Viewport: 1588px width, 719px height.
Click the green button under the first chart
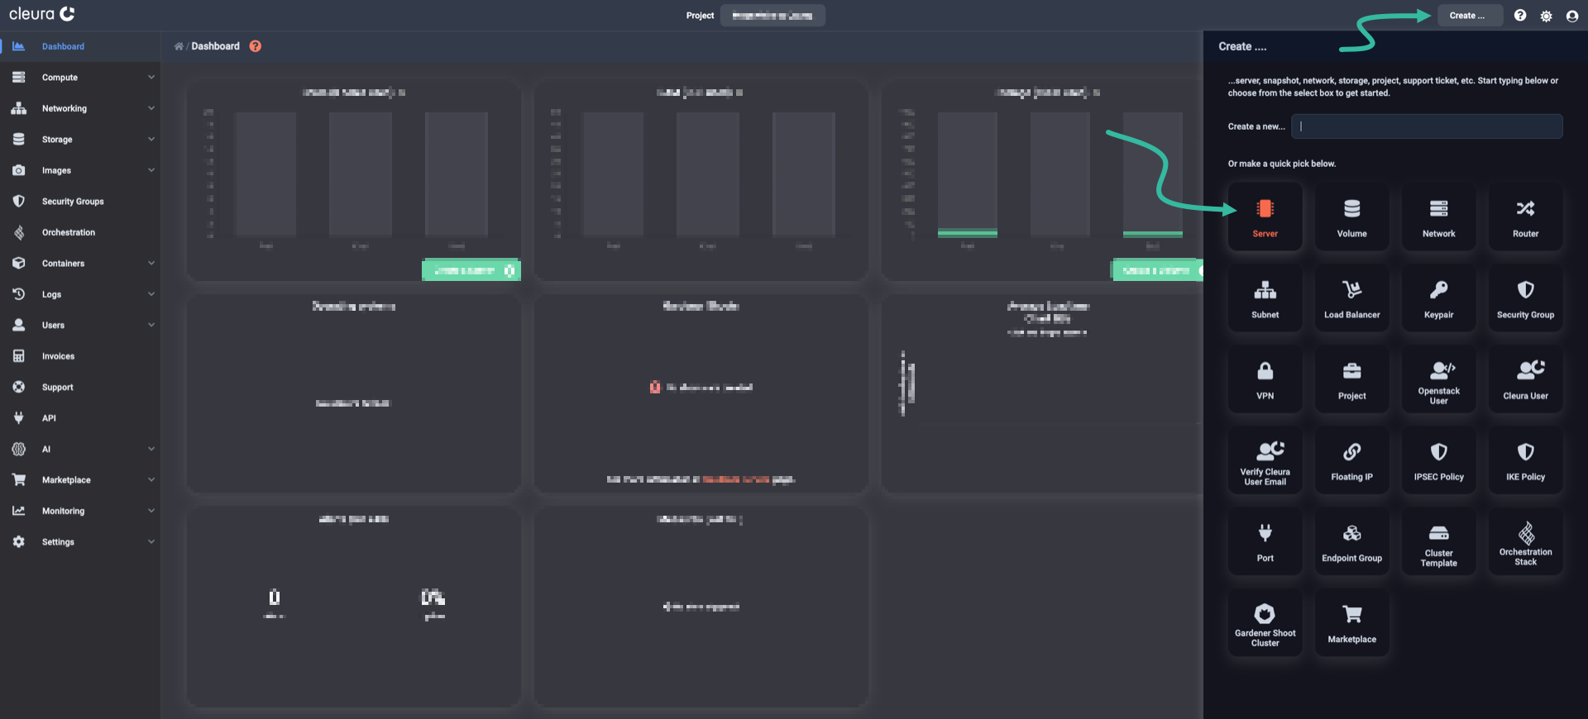click(471, 270)
